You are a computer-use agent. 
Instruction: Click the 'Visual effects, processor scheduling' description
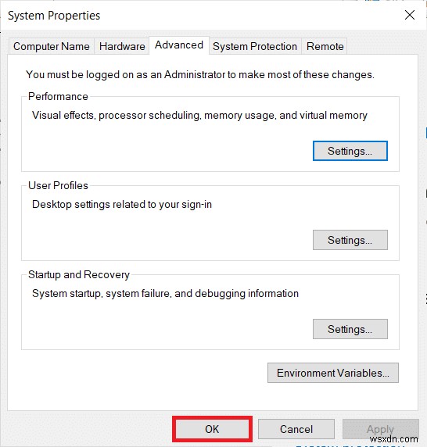point(199,116)
